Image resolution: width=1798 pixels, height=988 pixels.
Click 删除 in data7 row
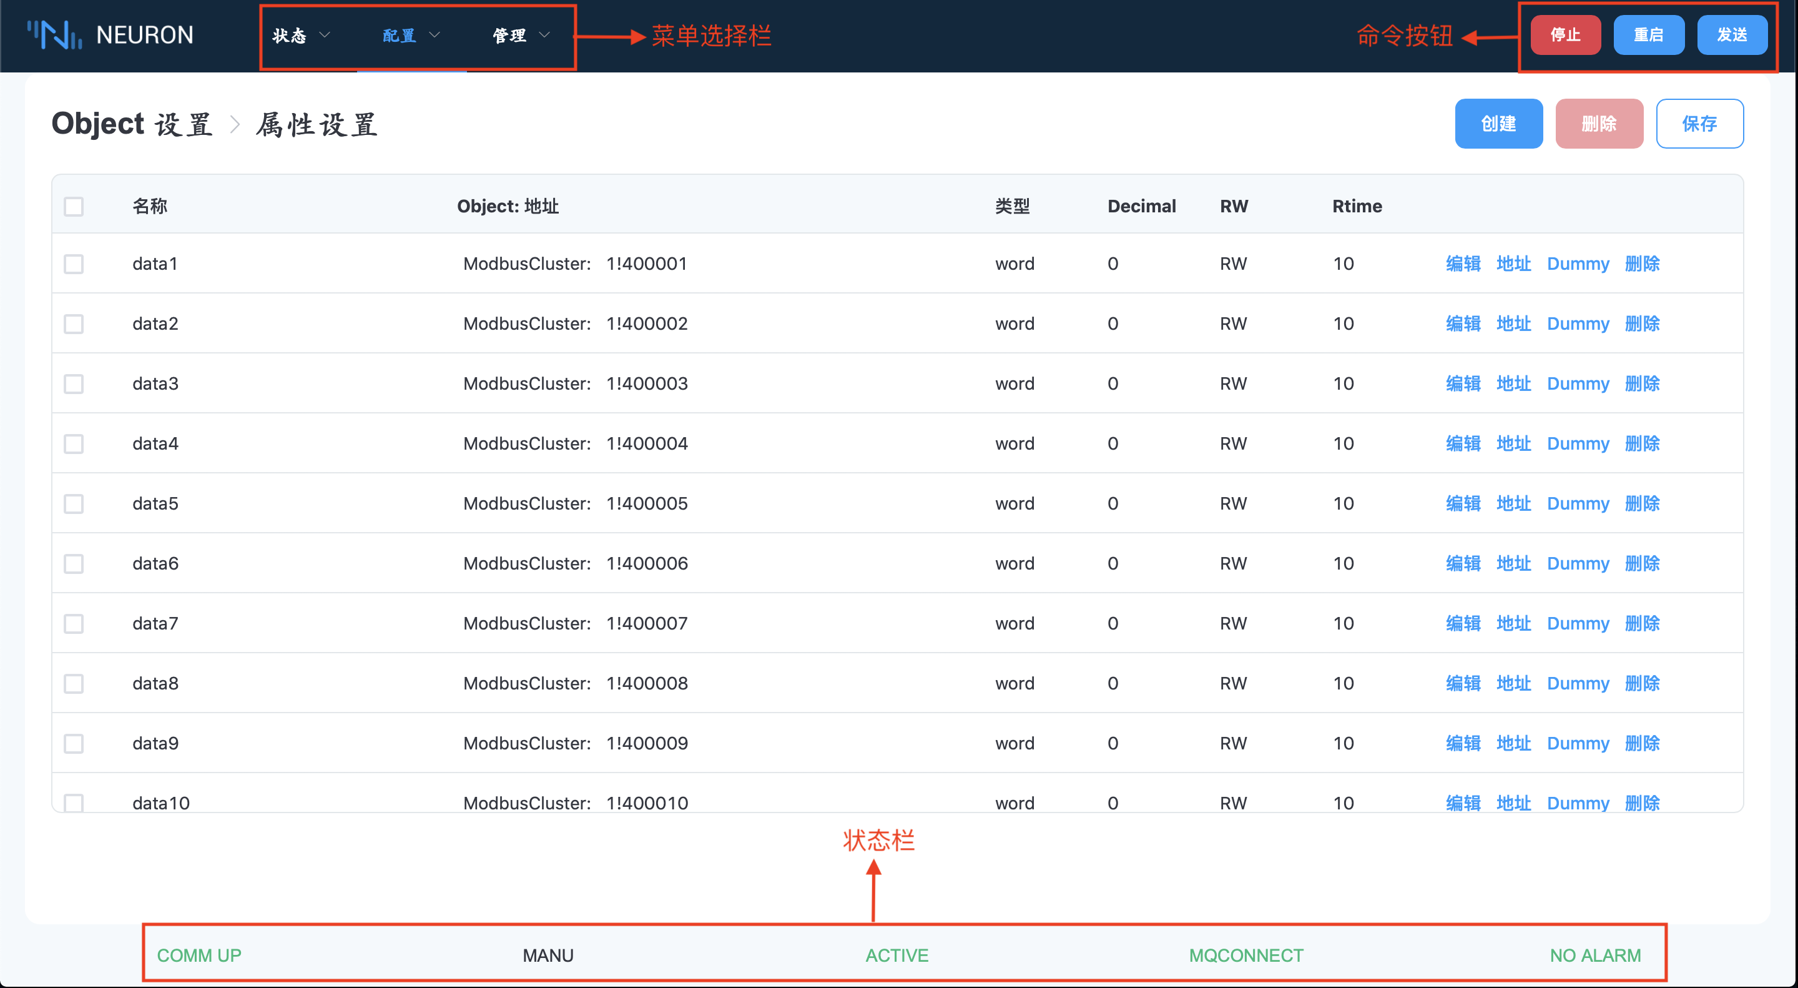(x=1642, y=623)
